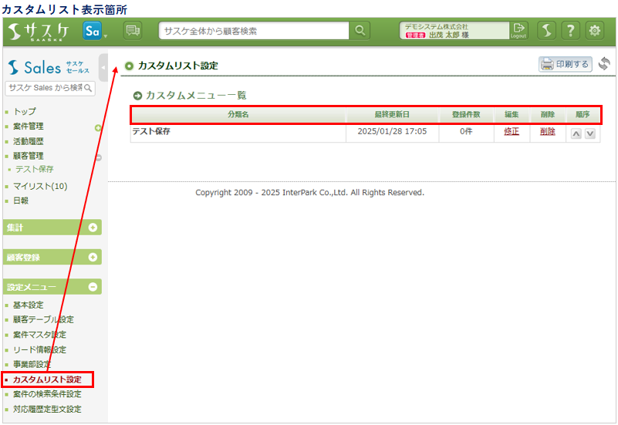This screenshot has height=425, width=618.
Task: Open the help question mark icon
Action: (570, 31)
